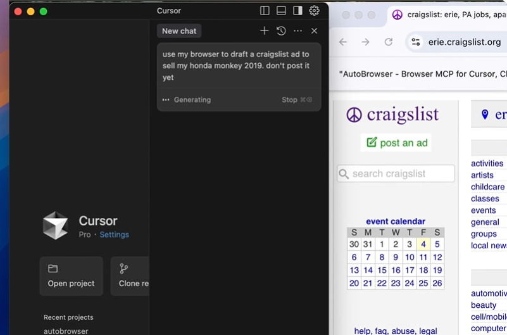Go back in the browser window

[343, 42]
